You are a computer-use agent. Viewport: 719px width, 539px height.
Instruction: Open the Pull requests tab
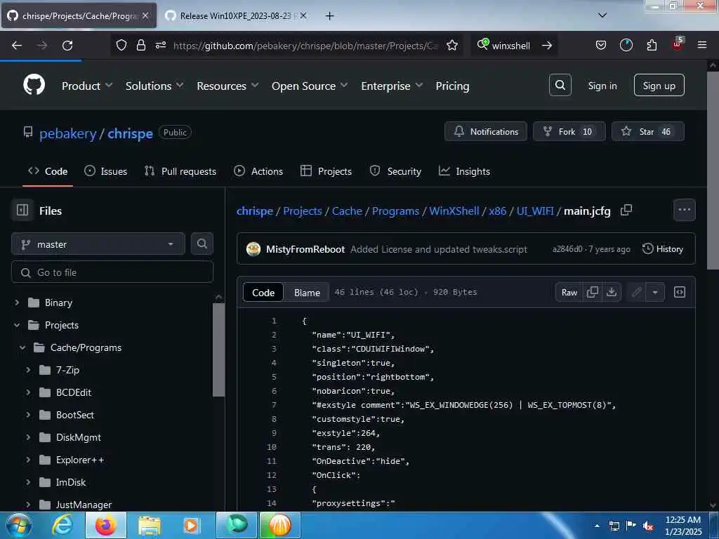click(x=180, y=171)
